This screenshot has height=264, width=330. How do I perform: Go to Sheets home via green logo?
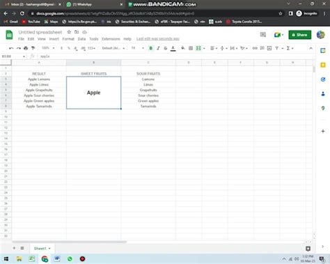click(9, 35)
